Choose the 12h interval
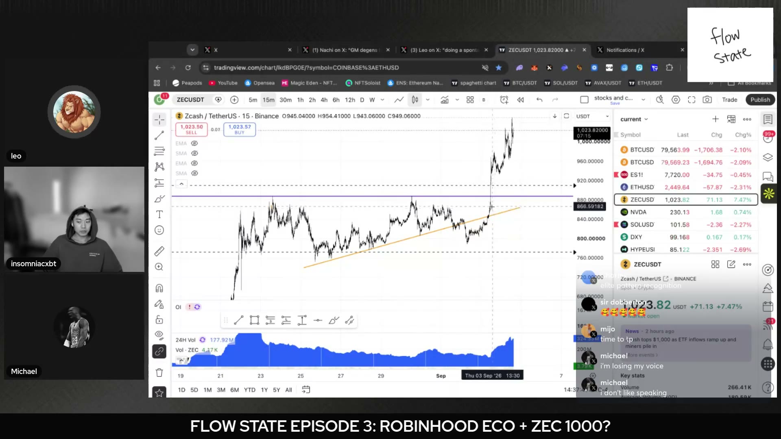This screenshot has height=439, width=781. (x=350, y=100)
